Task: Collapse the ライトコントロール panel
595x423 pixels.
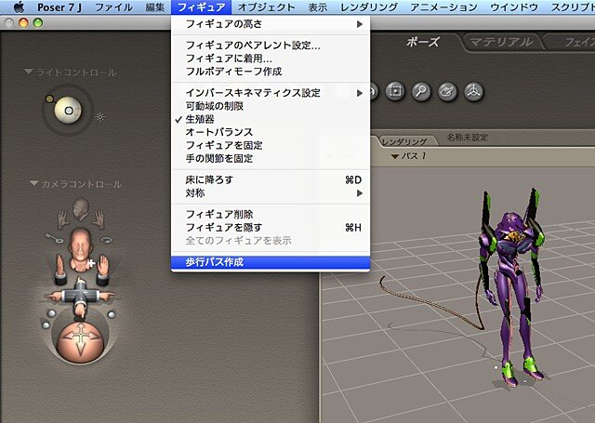Action: point(28,72)
